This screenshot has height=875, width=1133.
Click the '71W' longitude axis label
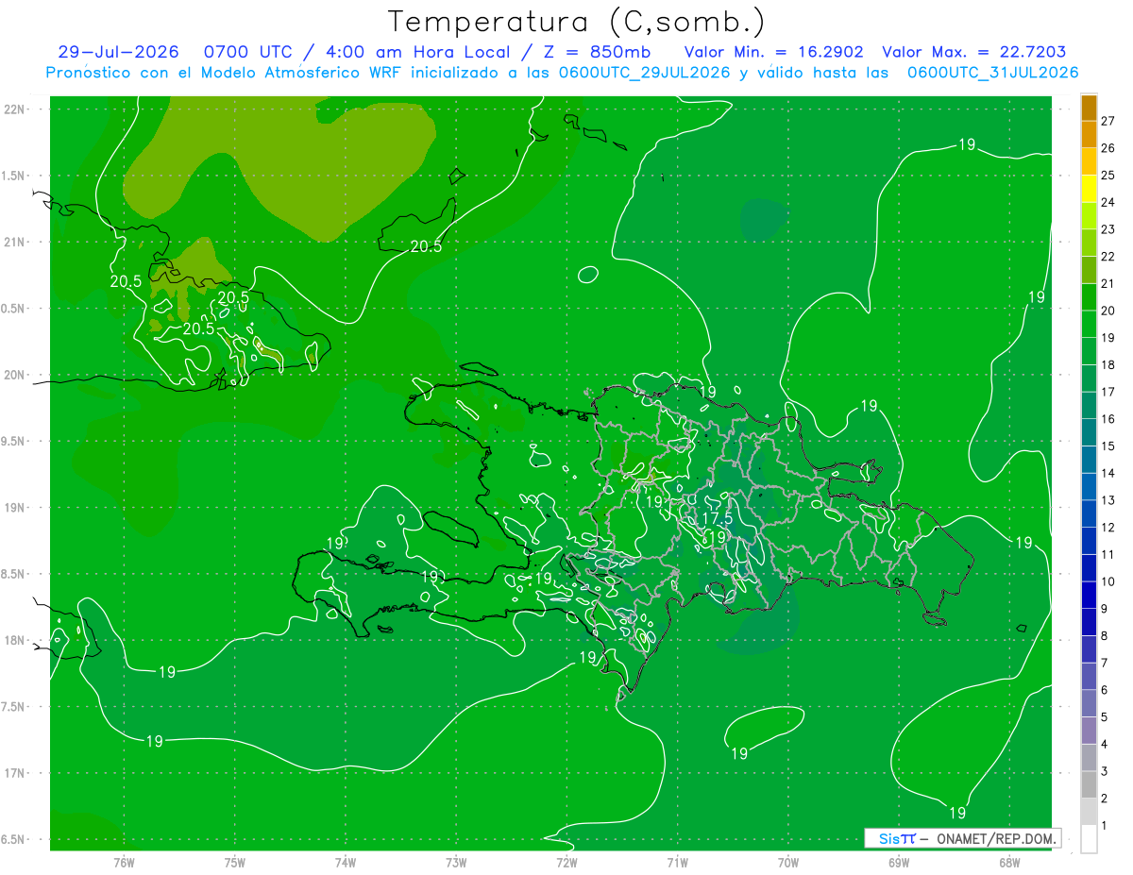click(677, 862)
